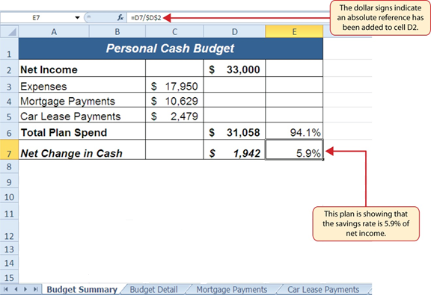437x295 pixels.
Task: Click the formula bar containing =D7/$D$2
Action: point(228,18)
